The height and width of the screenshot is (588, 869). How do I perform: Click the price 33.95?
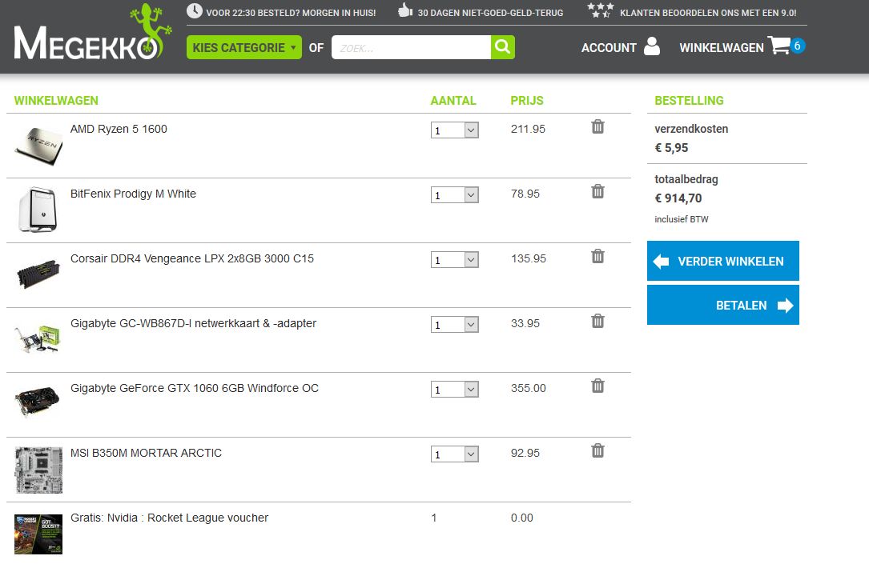tap(525, 323)
